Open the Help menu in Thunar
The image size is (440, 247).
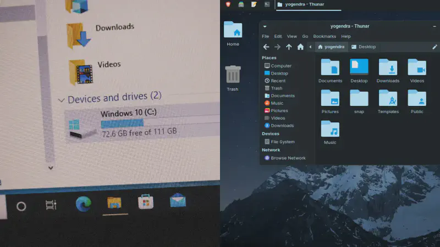346,36
